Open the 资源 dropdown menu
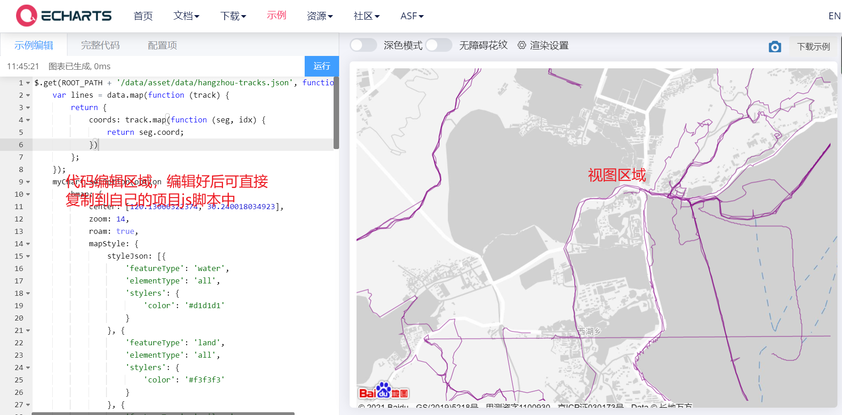Screen dimensions: 842x415 point(320,16)
